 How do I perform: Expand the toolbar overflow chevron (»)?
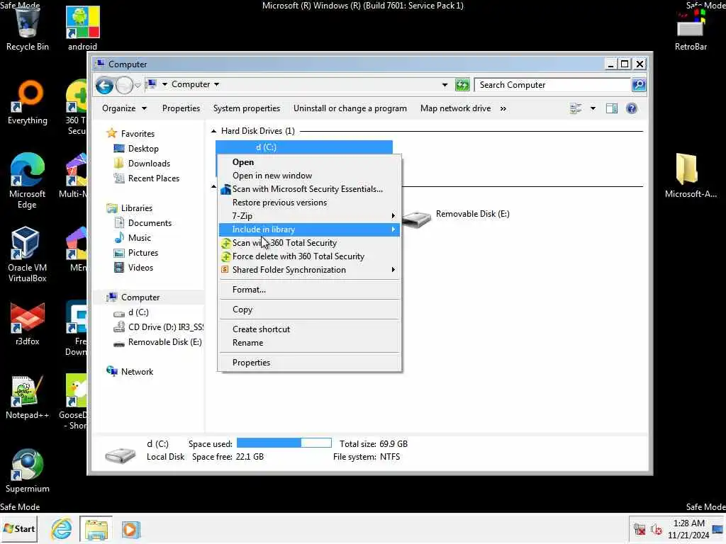point(503,108)
